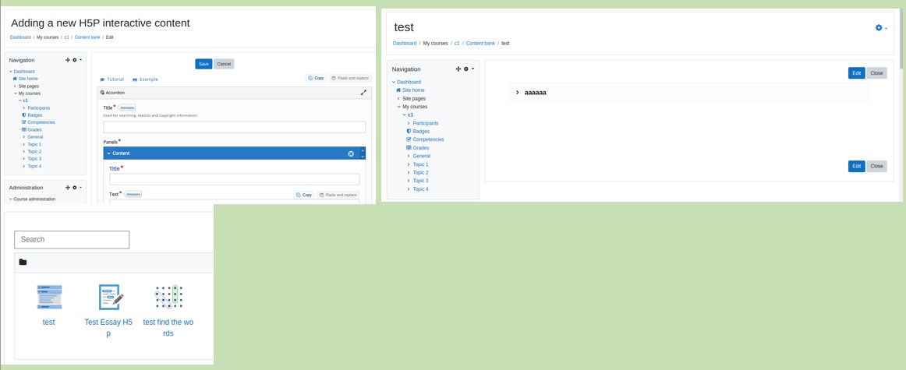906x370 pixels.
Task: Open the blue gear actions menu on the test page
Action: [881, 28]
